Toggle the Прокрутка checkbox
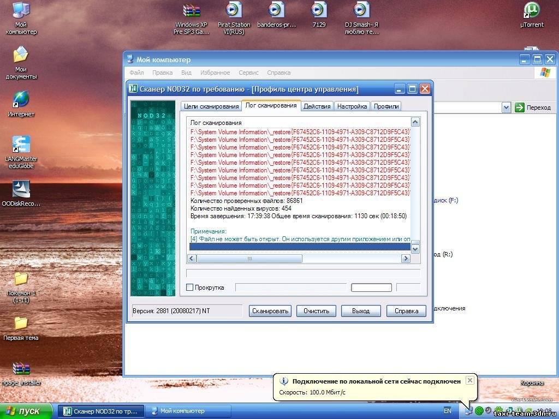559x419 pixels. (189, 287)
